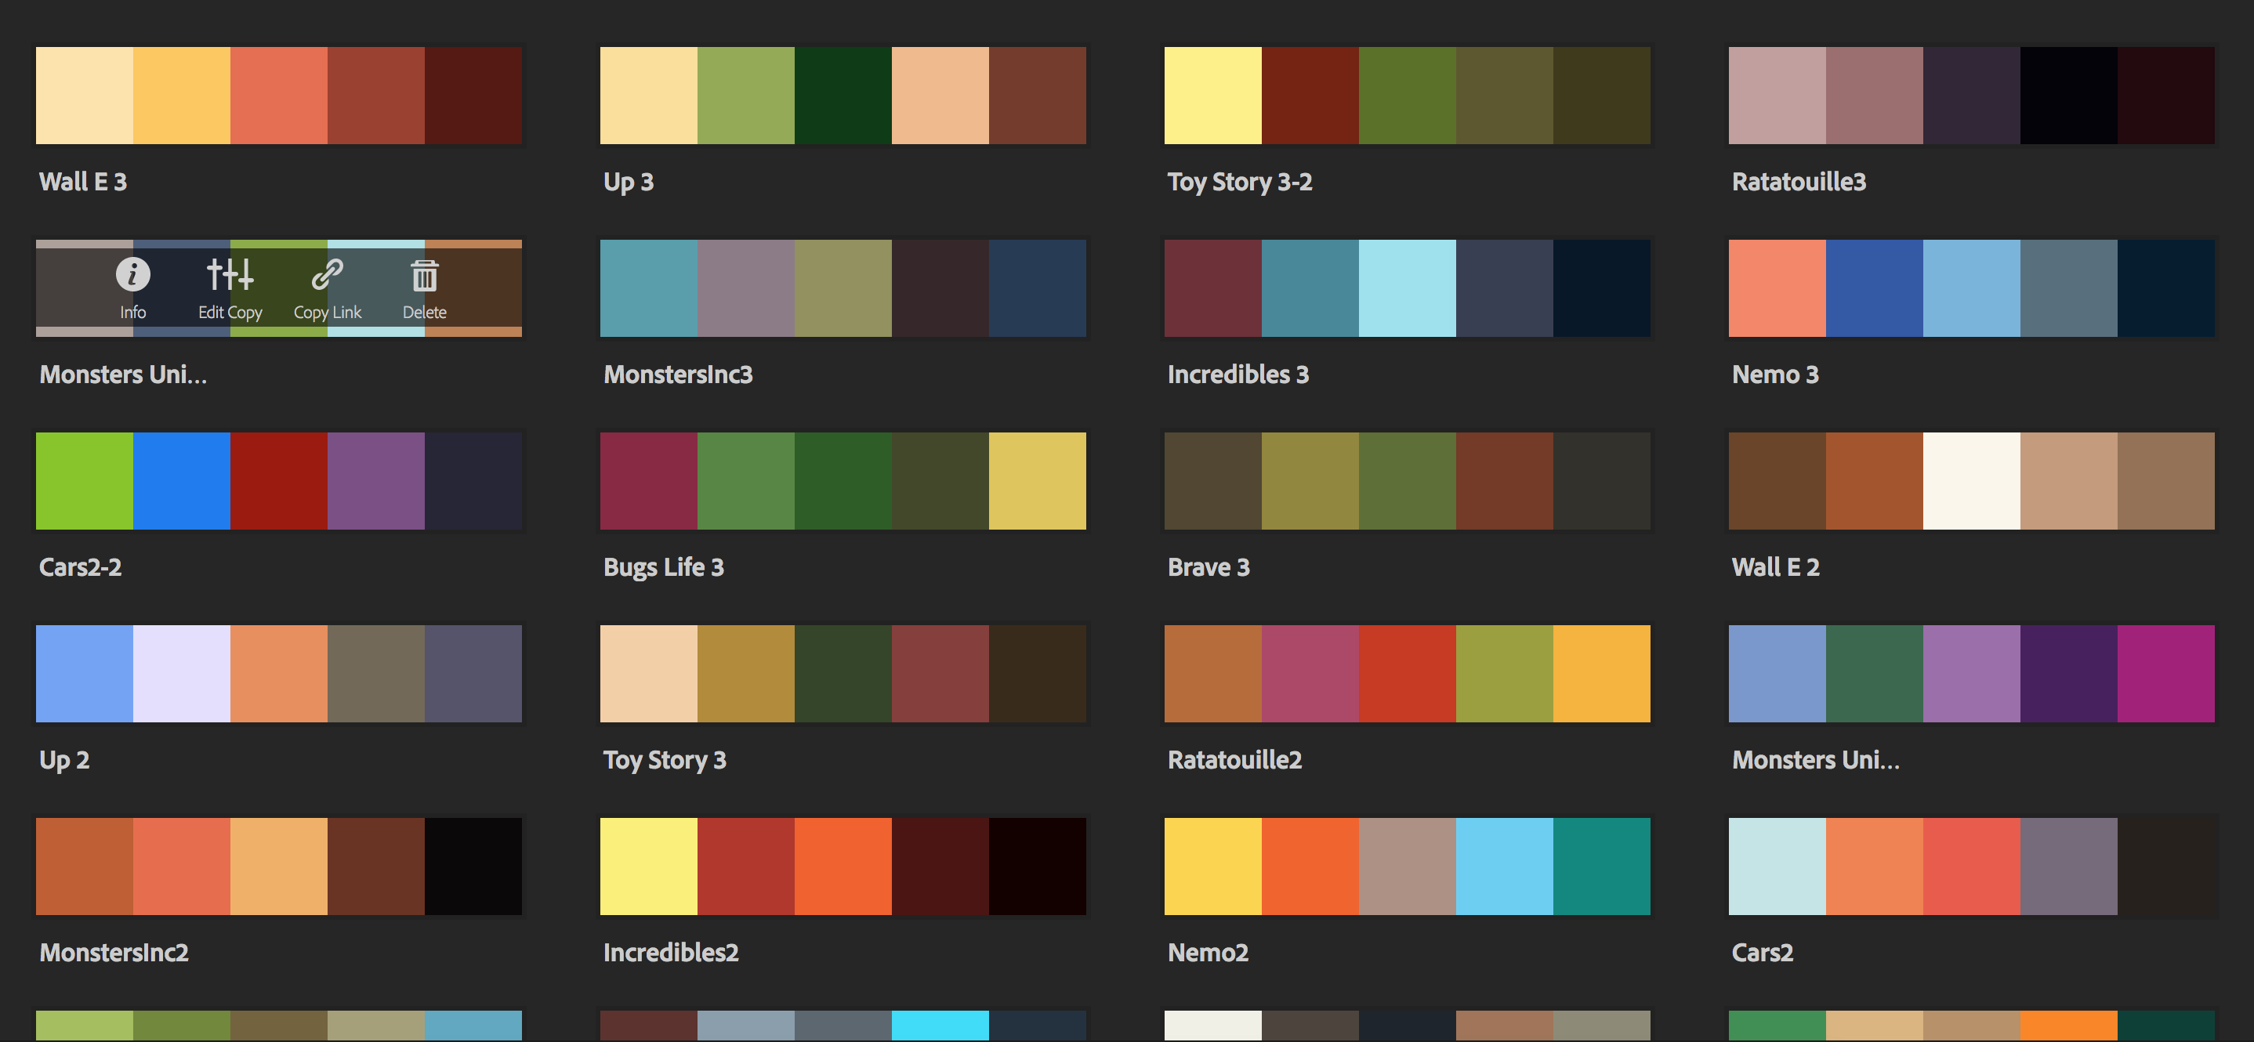Click the Brave 3 theme name
This screenshot has height=1042, width=2254.
(1209, 567)
